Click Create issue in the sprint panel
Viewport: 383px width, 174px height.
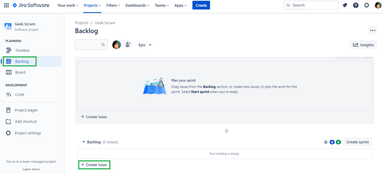(x=94, y=117)
